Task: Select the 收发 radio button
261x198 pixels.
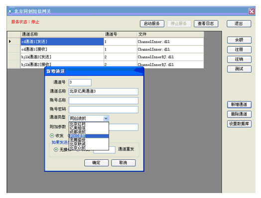Action: (x=52, y=136)
